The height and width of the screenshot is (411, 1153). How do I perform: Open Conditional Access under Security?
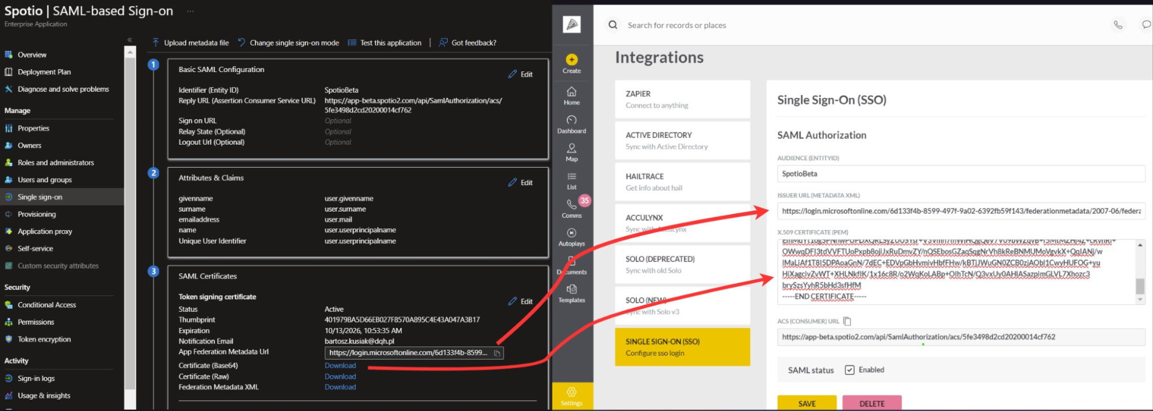click(47, 305)
